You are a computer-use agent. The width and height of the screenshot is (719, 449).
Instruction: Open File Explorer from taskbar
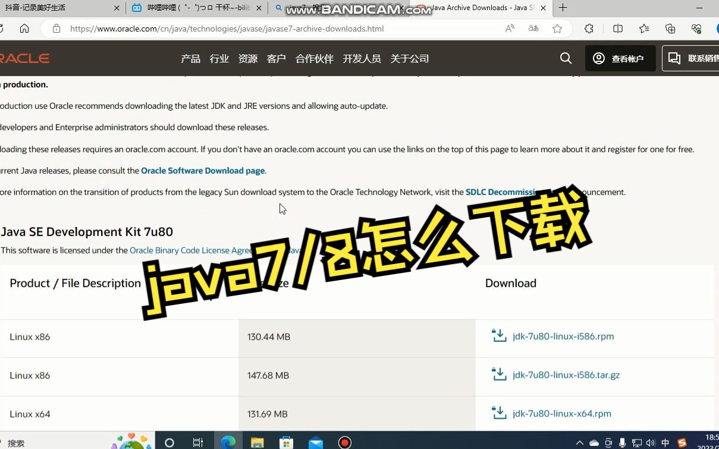coord(257,442)
